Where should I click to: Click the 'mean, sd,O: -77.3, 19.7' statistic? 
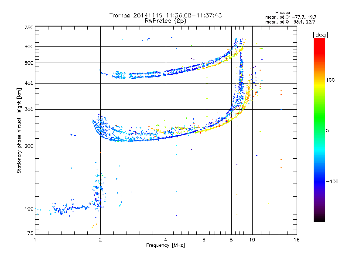pyautogui.click(x=291, y=17)
